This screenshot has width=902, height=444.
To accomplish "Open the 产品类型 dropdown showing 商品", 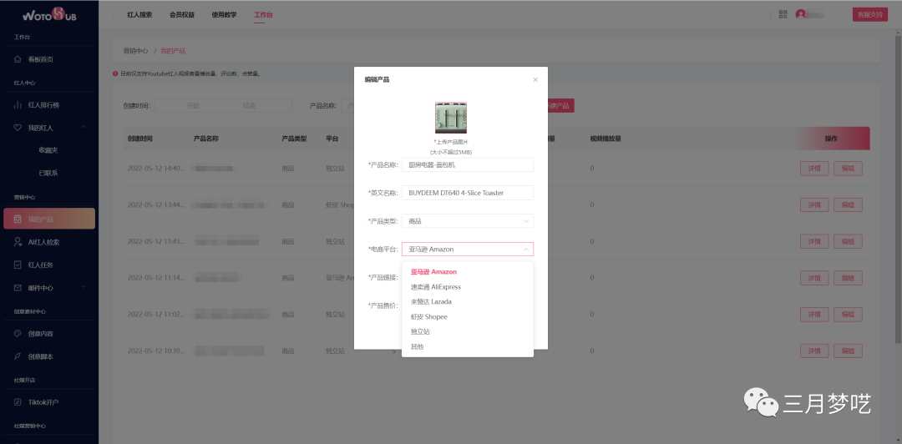I will click(x=468, y=221).
